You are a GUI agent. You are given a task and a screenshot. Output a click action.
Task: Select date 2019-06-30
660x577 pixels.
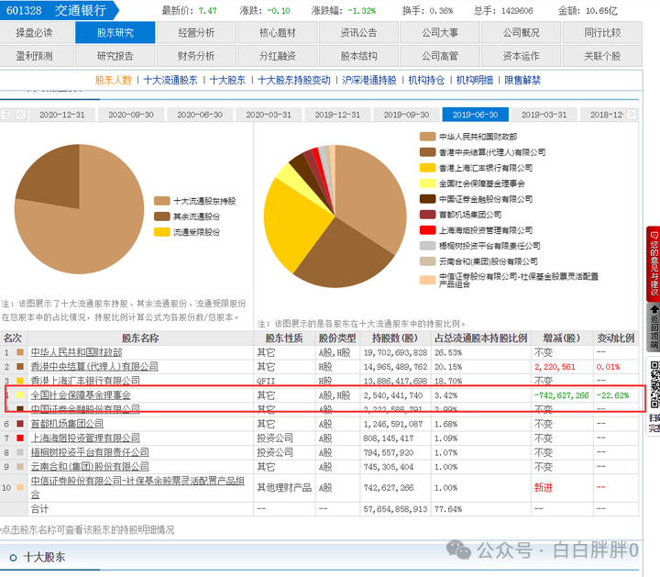pos(475,115)
